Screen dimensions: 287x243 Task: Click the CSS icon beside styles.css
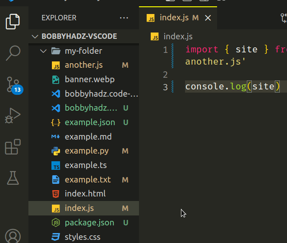(56, 237)
